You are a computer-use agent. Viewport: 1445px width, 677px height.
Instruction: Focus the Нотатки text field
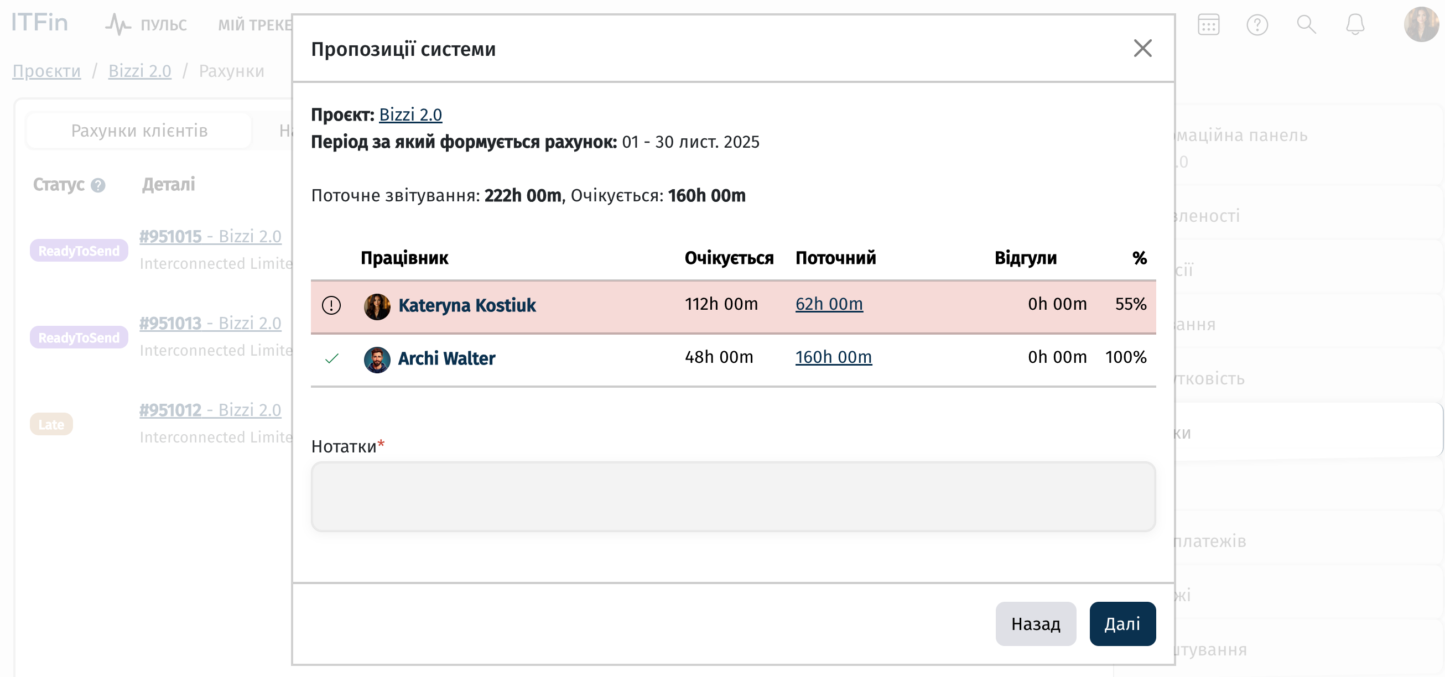pos(732,496)
